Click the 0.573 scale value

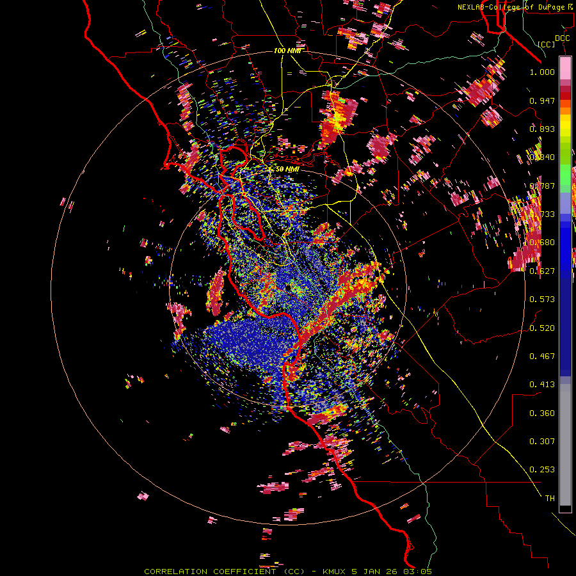[542, 300]
